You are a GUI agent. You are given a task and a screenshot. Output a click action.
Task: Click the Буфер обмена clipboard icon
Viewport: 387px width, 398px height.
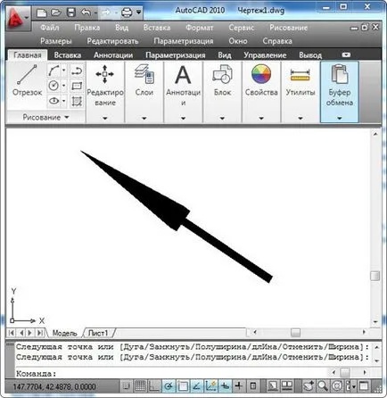(x=339, y=74)
